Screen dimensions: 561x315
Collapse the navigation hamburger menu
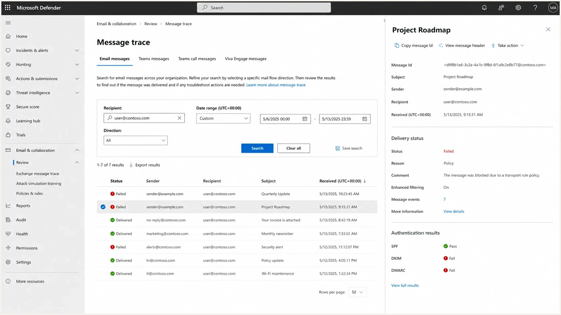point(8,23)
